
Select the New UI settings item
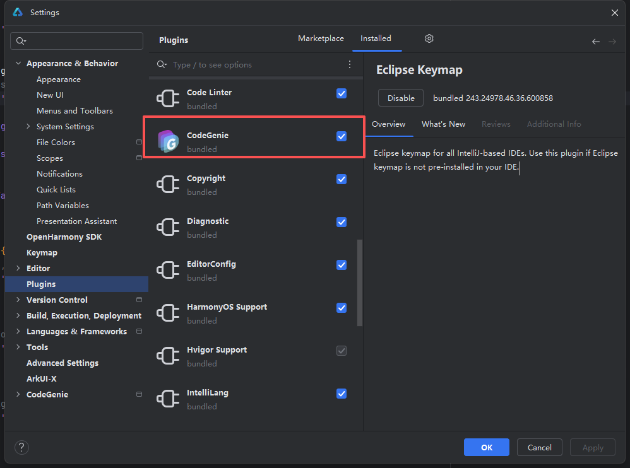click(x=51, y=95)
